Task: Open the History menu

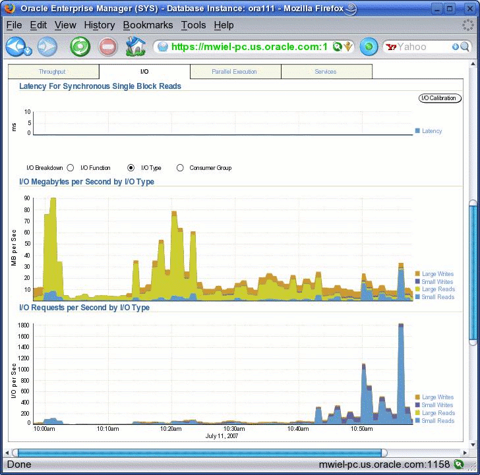Action: point(99,25)
